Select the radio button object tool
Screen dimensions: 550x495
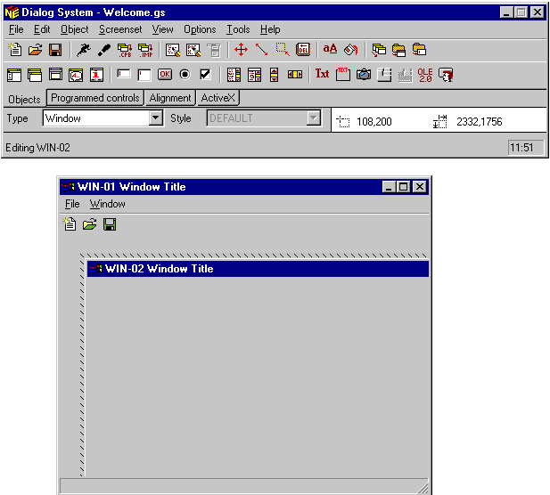[185, 74]
